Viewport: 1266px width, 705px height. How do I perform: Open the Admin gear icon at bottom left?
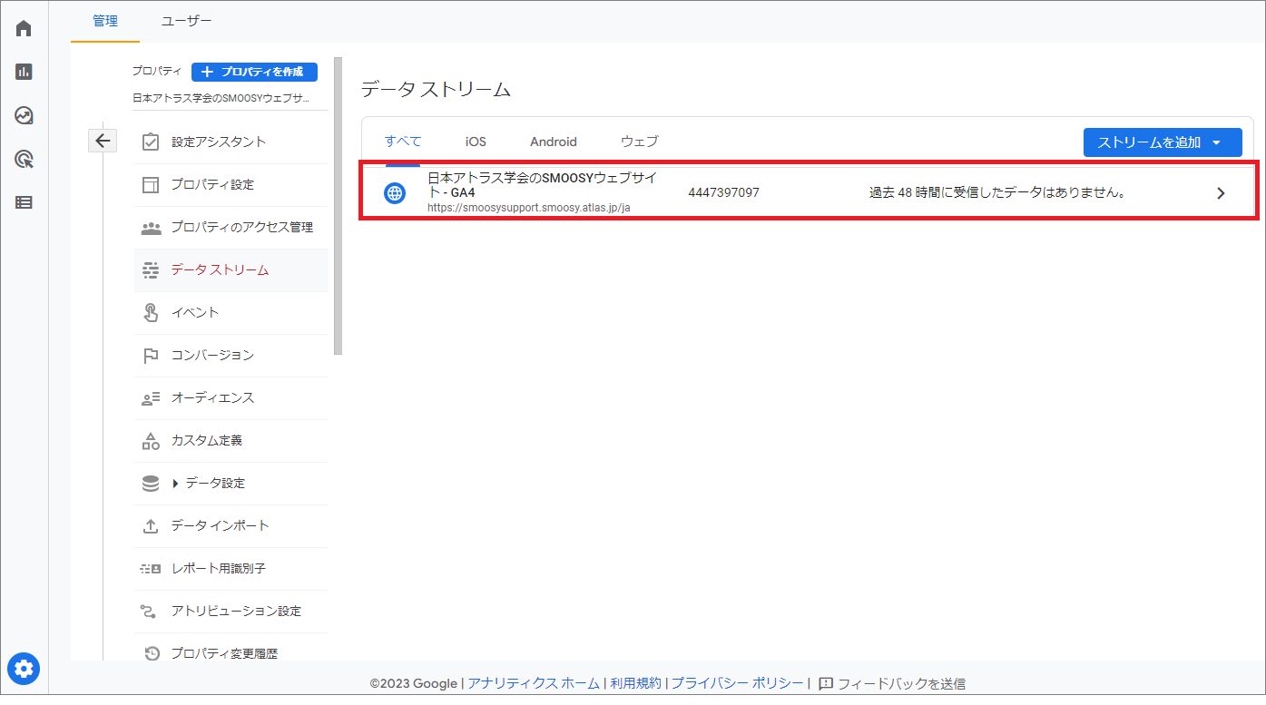[24, 670]
